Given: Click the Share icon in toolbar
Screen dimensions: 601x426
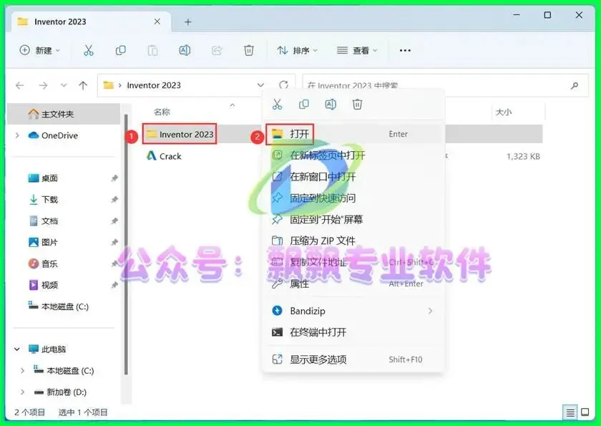Looking at the screenshot, I should coord(217,50).
